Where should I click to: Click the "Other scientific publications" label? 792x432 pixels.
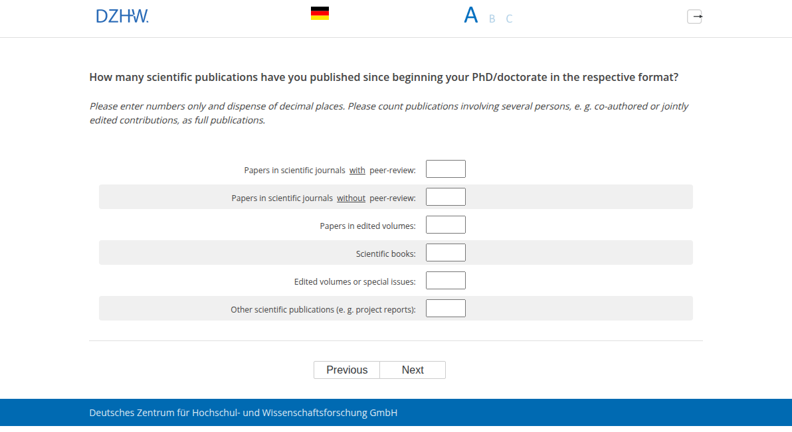pos(324,309)
